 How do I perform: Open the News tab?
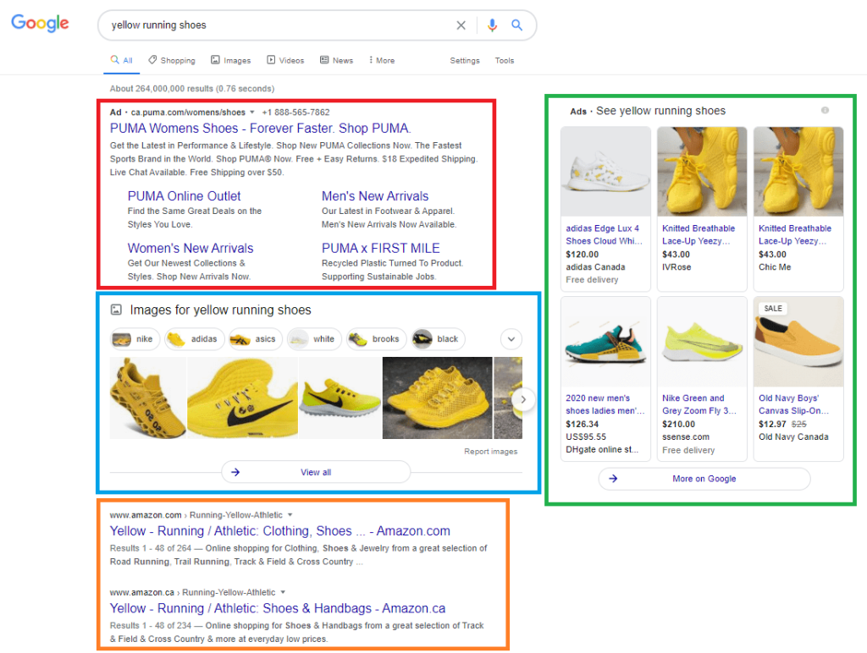point(336,60)
